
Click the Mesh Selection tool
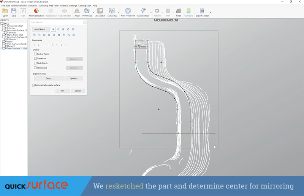pyautogui.click(x=36, y=12)
